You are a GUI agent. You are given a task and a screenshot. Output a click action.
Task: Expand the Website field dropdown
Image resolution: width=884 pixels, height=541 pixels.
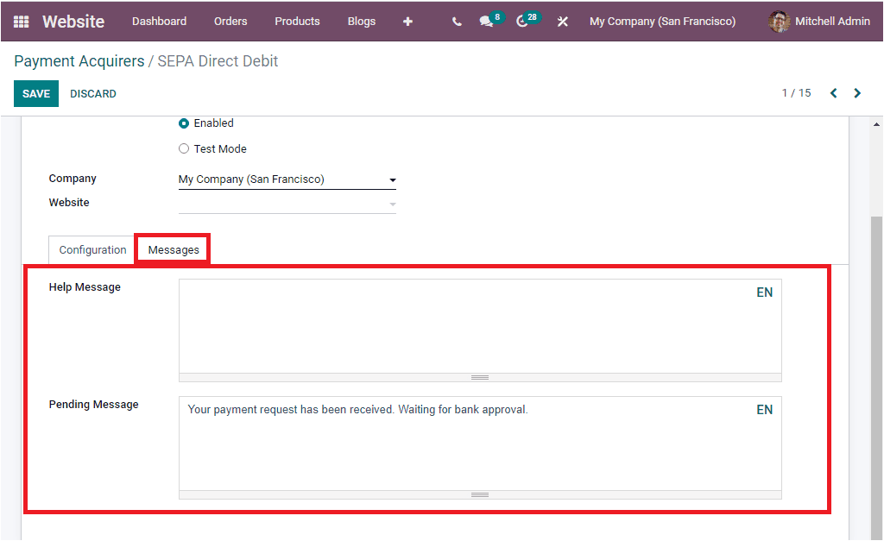pyautogui.click(x=393, y=203)
